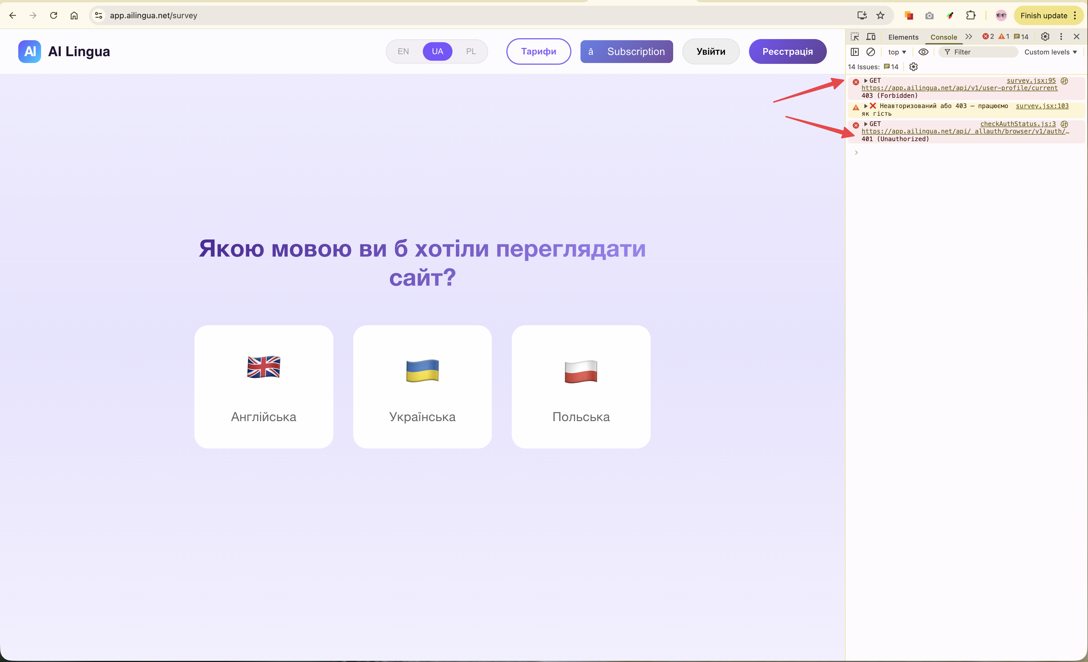
Task: Clear the console with the ban icon
Action: tap(871, 52)
